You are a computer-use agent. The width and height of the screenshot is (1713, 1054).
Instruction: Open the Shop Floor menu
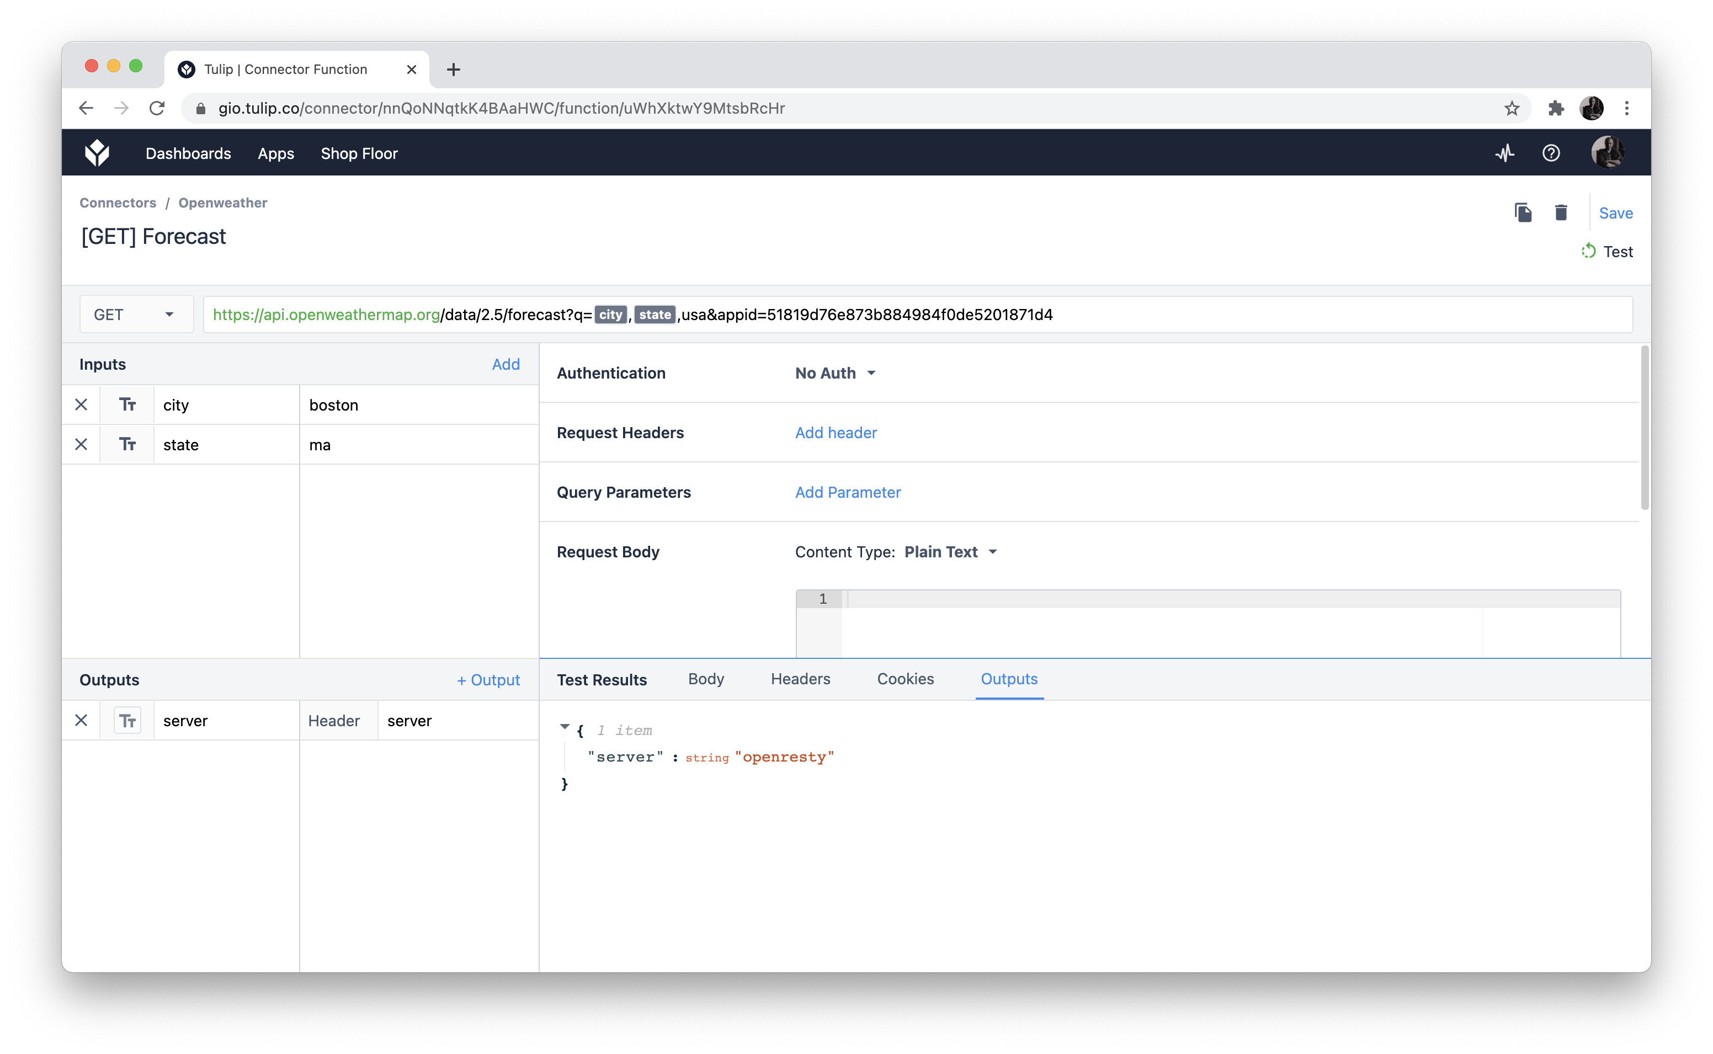[x=359, y=153]
